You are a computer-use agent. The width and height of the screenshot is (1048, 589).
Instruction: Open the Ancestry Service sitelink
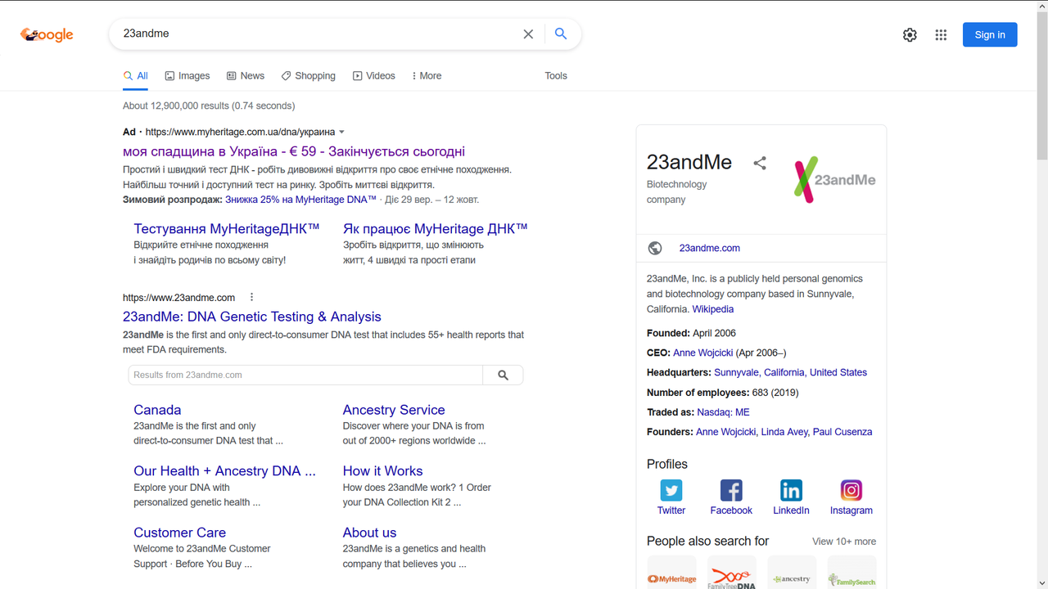click(394, 410)
